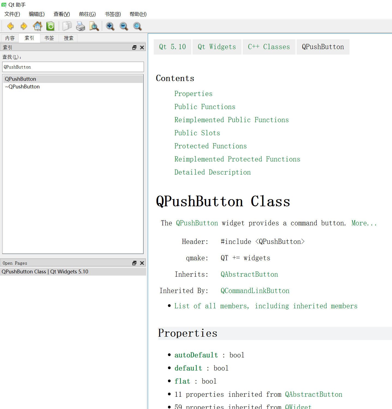The height and width of the screenshot is (409, 392).
Task: Open the 文件(F) menu
Action: pyautogui.click(x=12, y=14)
